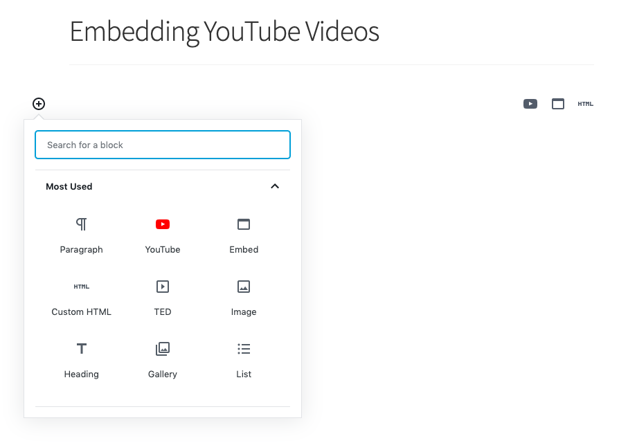Collapse the Most Used section chevron
628x443 pixels.
tap(275, 186)
